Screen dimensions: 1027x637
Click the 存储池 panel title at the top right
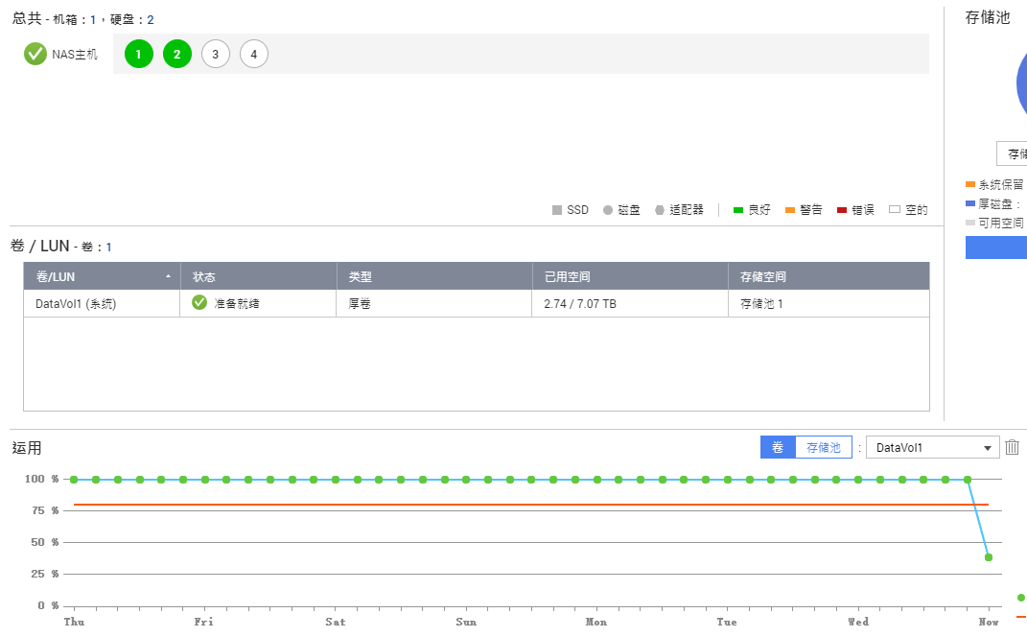tap(988, 17)
